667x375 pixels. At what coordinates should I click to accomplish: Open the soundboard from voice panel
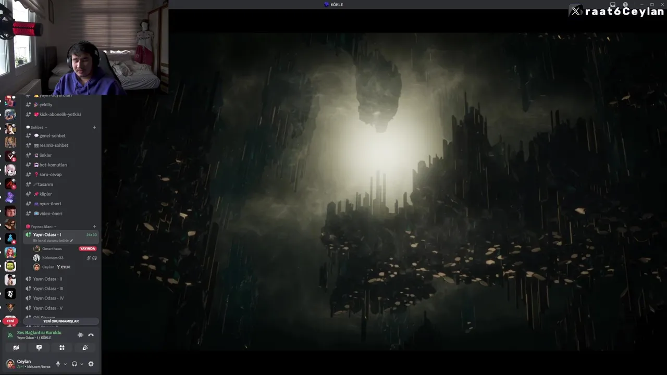[85, 347]
